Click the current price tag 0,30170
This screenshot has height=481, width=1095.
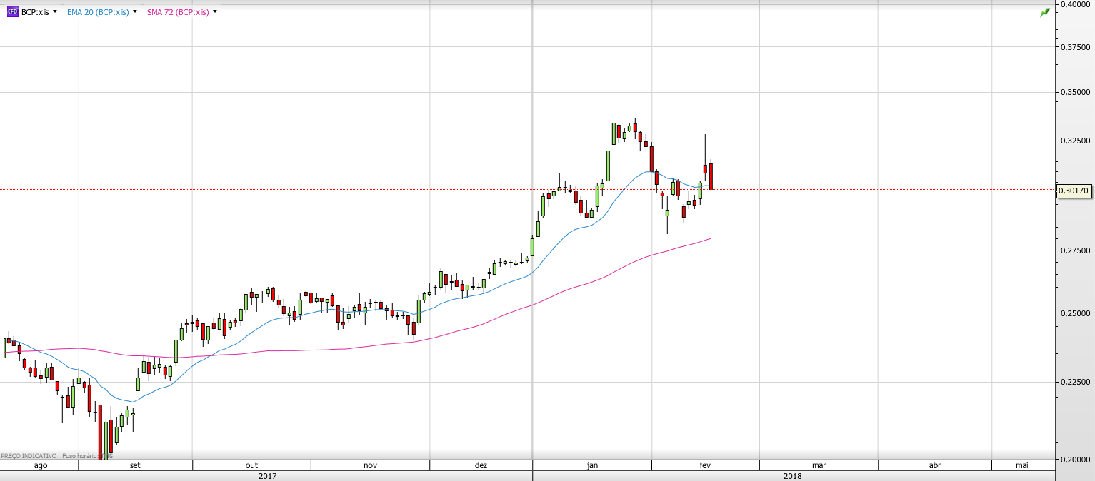tap(1074, 191)
